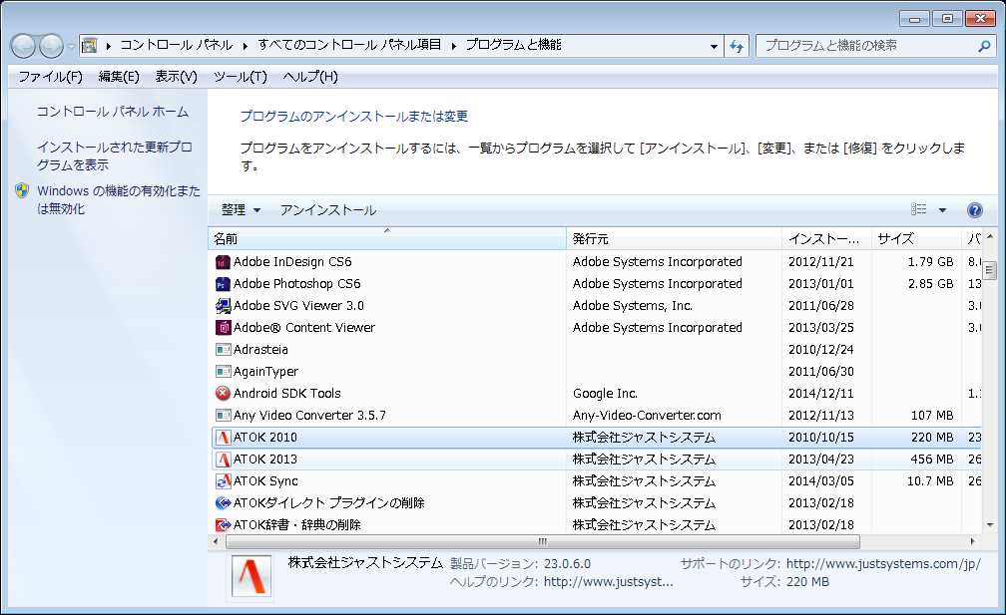Open Windows の機能の有効化または無効化 link
This screenshot has width=1006, height=615.
point(119,200)
